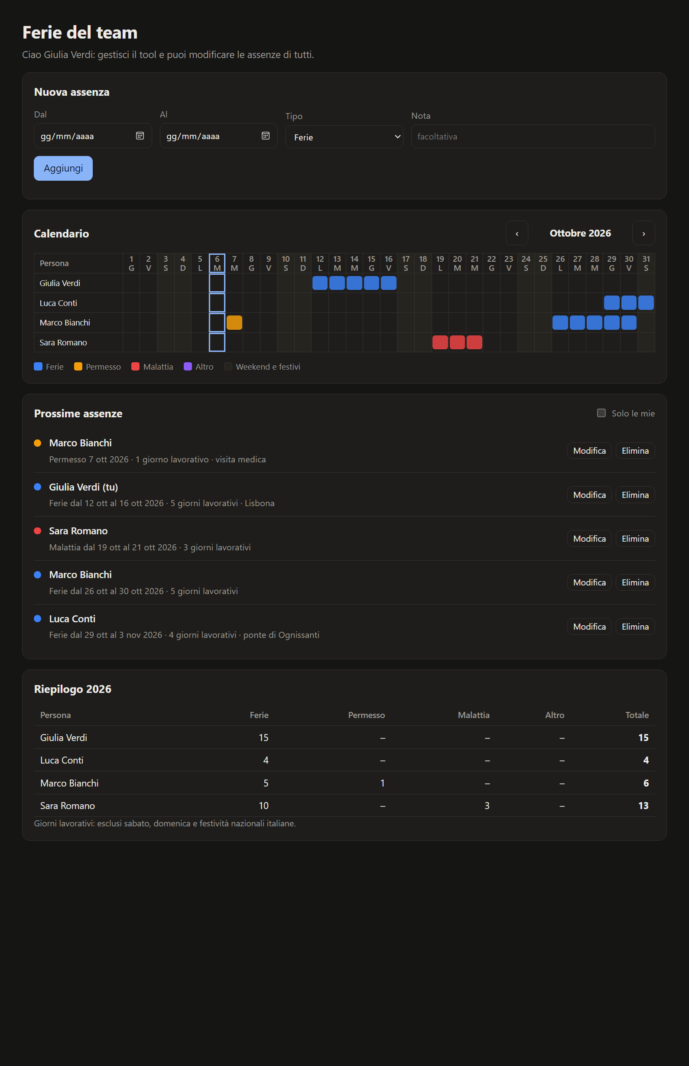Go to the next month in Calendario

click(643, 233)
